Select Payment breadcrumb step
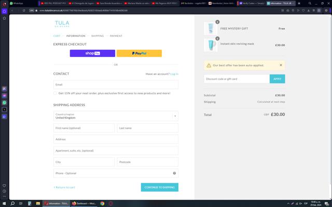 pyautogui.click(x=116, y=36)
